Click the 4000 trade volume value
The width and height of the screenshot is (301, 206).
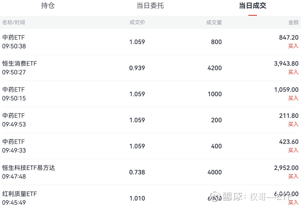pyautogui.click(x=214, y=172)
